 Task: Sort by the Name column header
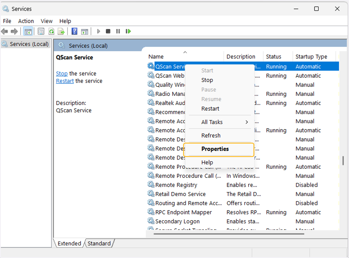click(x=186, y=57)
